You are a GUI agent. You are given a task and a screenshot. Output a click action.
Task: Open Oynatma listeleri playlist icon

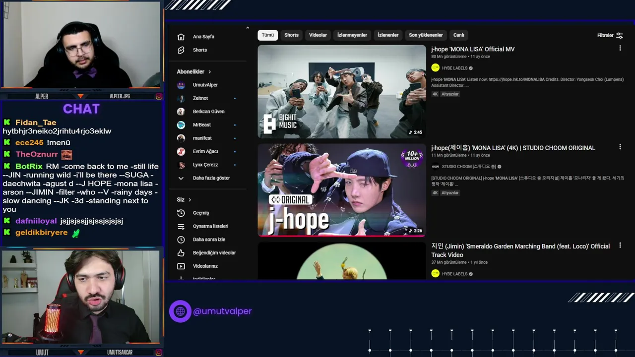point(181,226)
